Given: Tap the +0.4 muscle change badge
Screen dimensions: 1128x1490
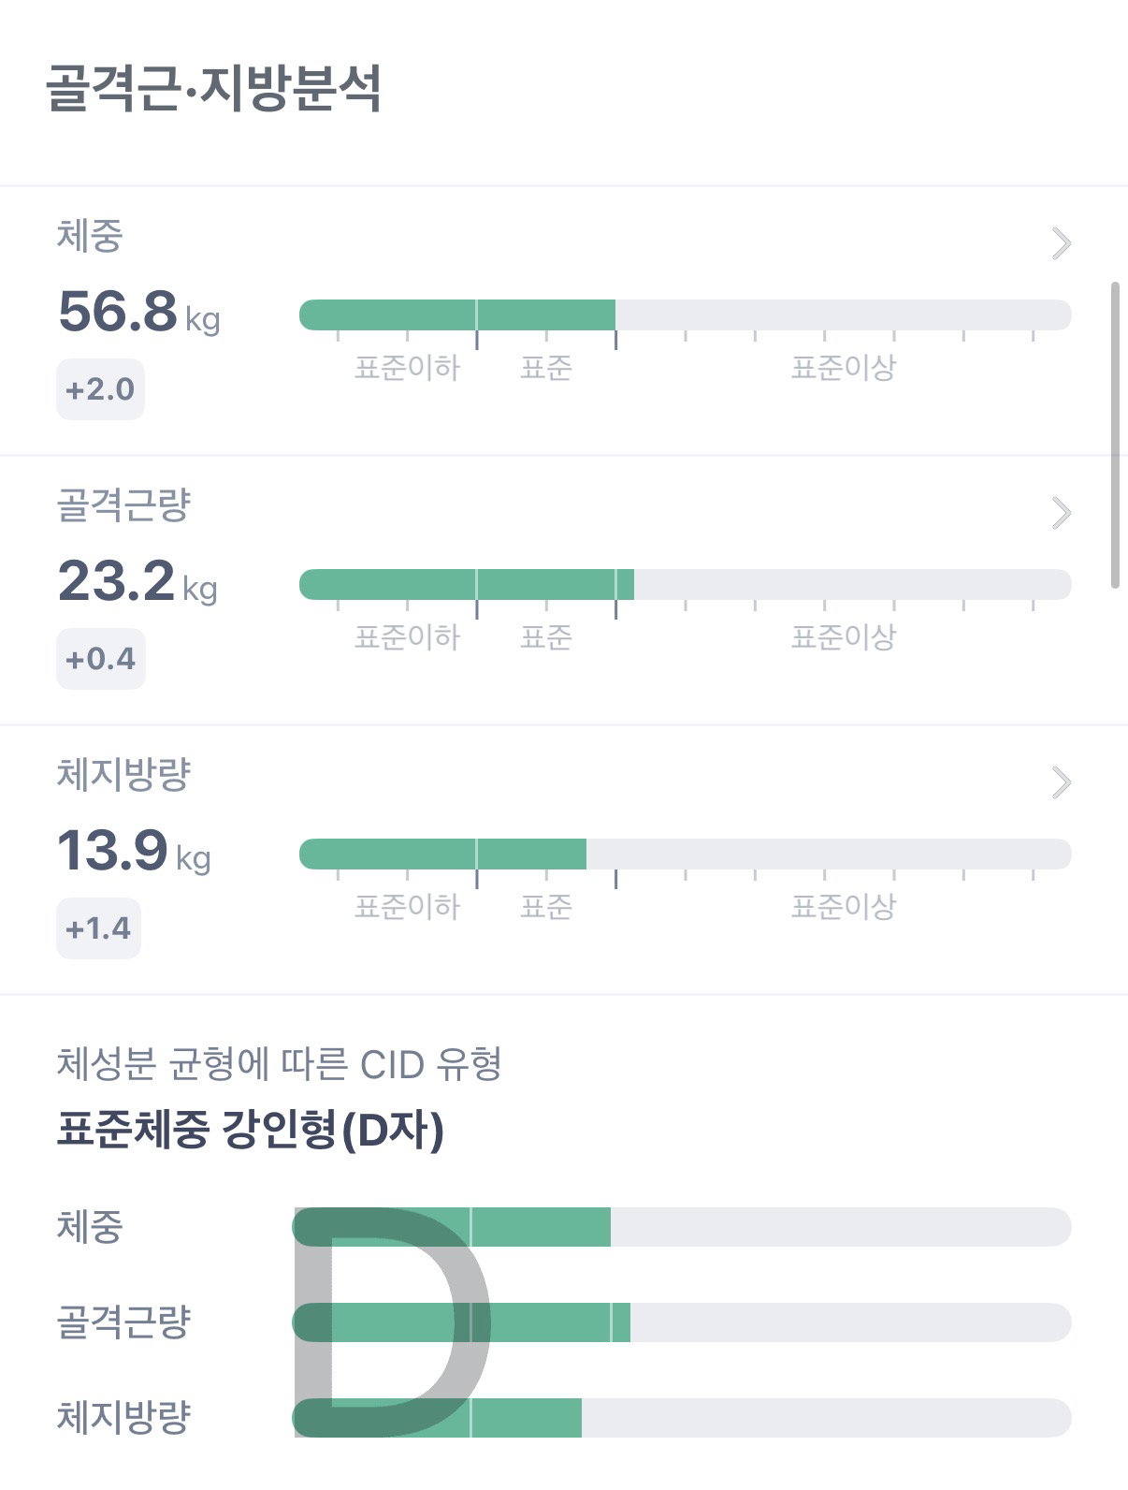Looking at the screenshot, I should pos(100,659).
